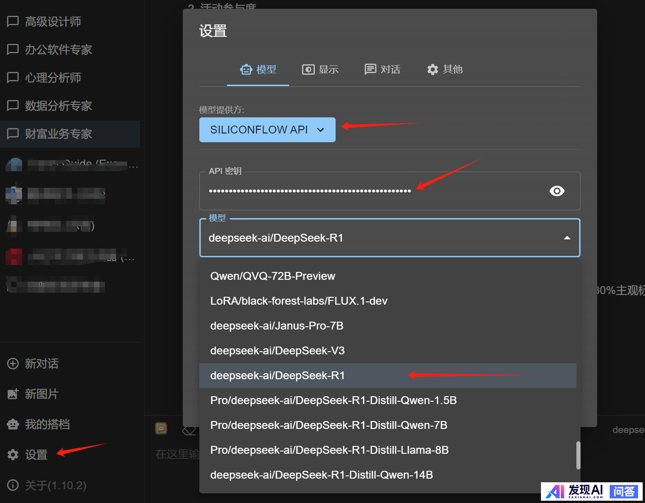Click robot icon on 模型 tab

click(x=246, y=69)
